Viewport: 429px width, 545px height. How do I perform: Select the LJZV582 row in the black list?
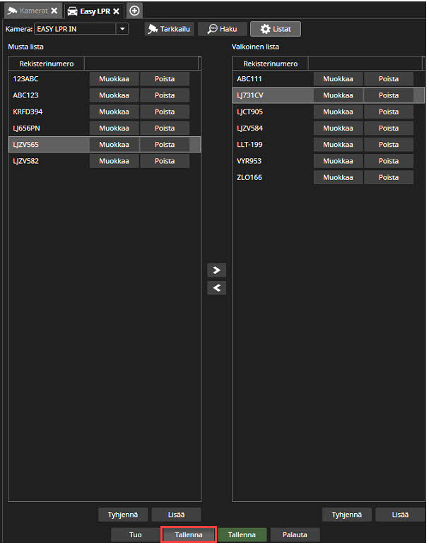pyautogui.click(x=42, y=161)
